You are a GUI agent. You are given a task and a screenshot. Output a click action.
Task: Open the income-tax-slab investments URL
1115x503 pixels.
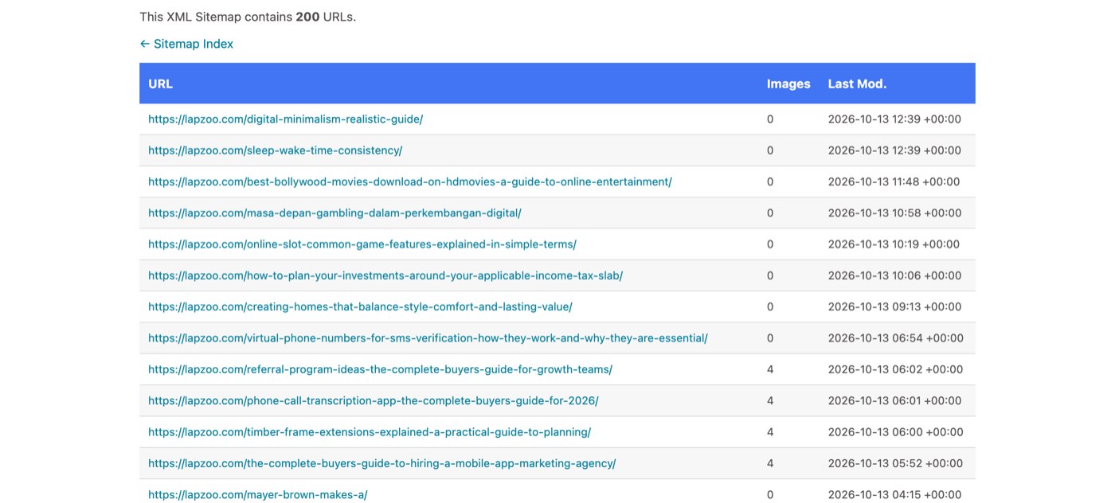[385, 275]
